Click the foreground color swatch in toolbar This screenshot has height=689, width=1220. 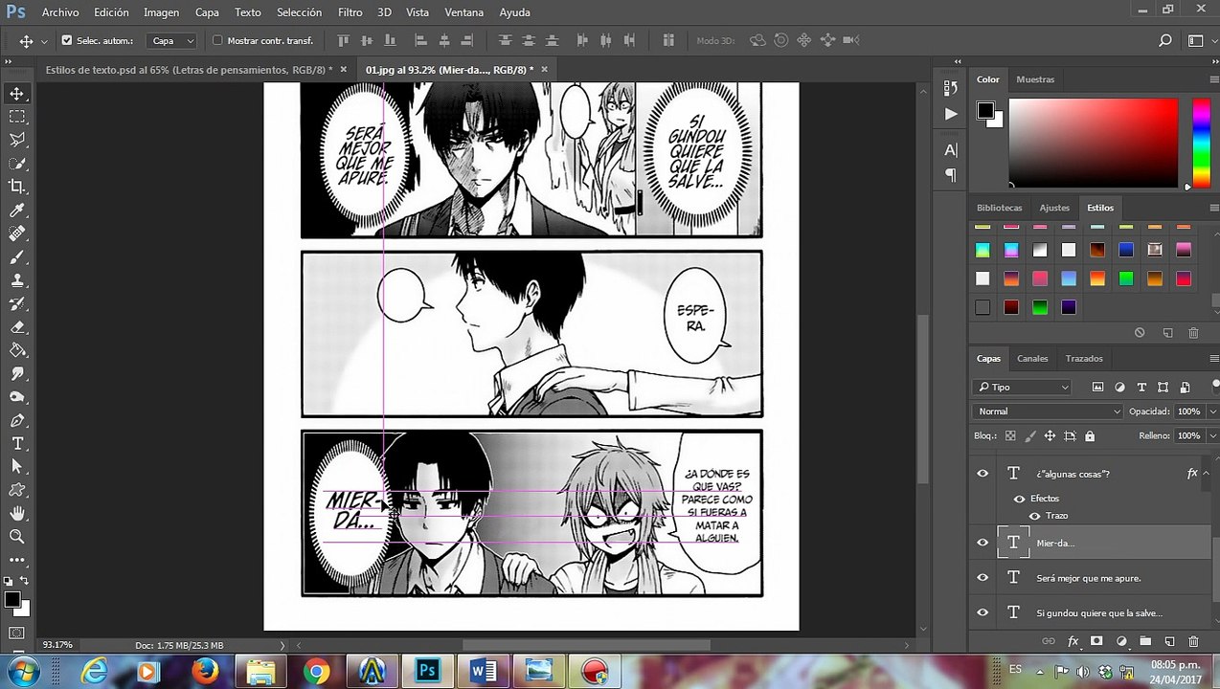point(12,600)
